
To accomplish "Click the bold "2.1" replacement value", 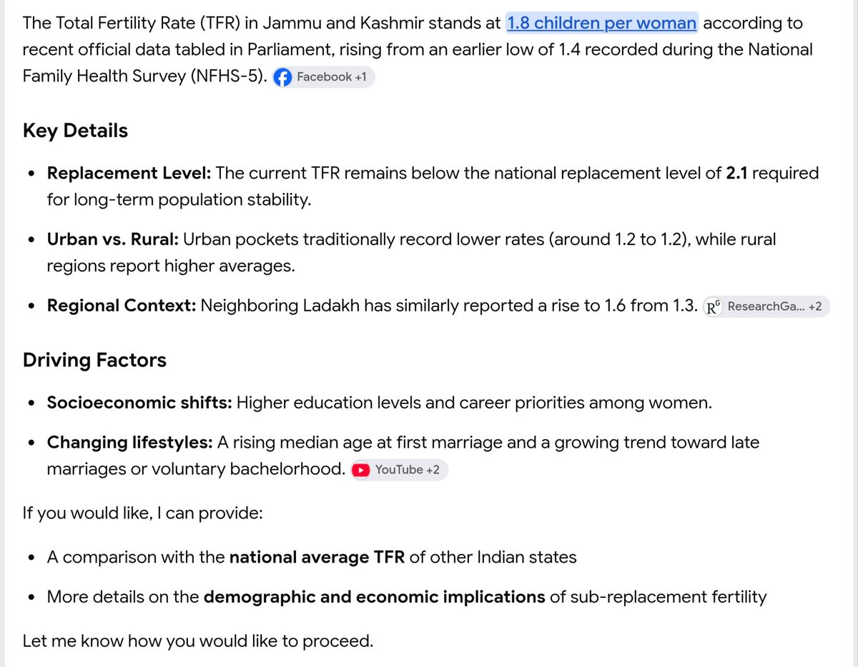I will click(737, 173).
